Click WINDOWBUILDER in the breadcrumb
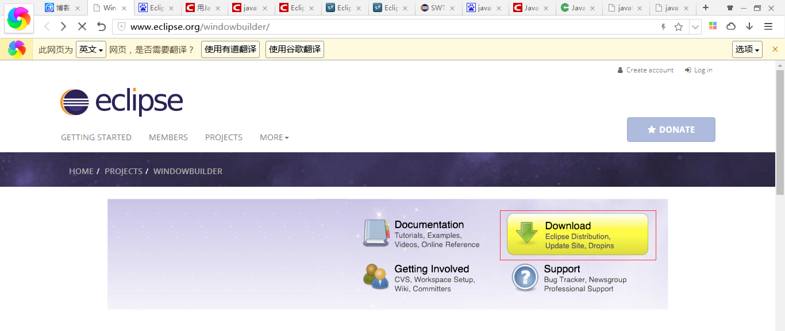785x331 pixels. coord(188,171)
